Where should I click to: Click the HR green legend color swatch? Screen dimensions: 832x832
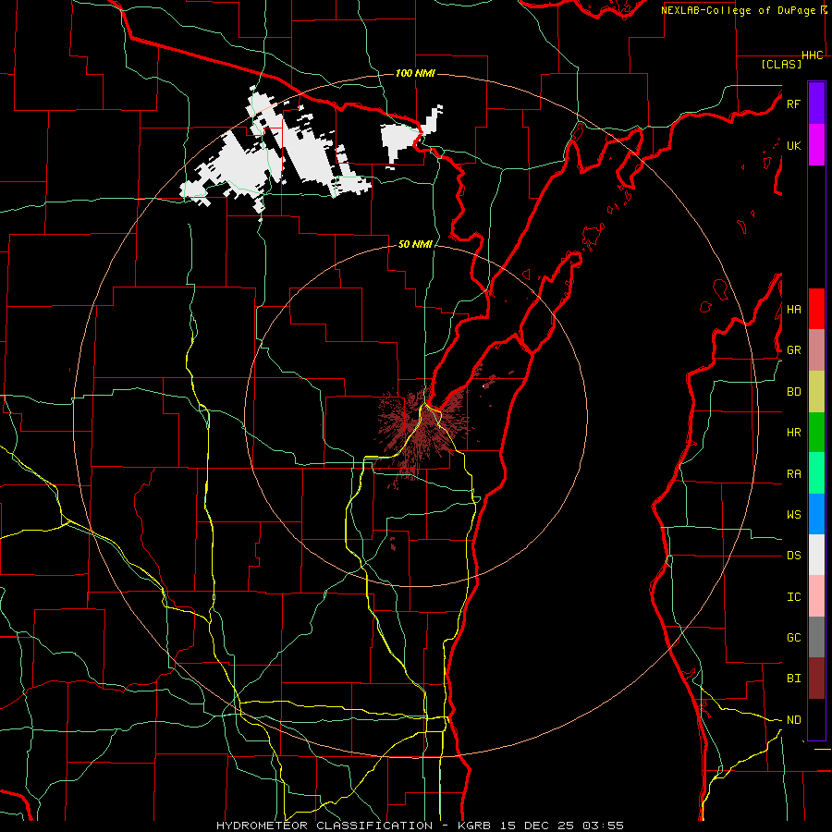[x=816, y=433]
